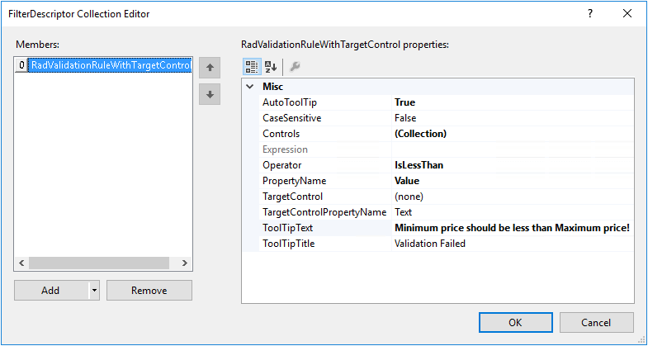648x346 pixels.
Task: Open the Property Pages wrench icon
Action: coord(295,67)
